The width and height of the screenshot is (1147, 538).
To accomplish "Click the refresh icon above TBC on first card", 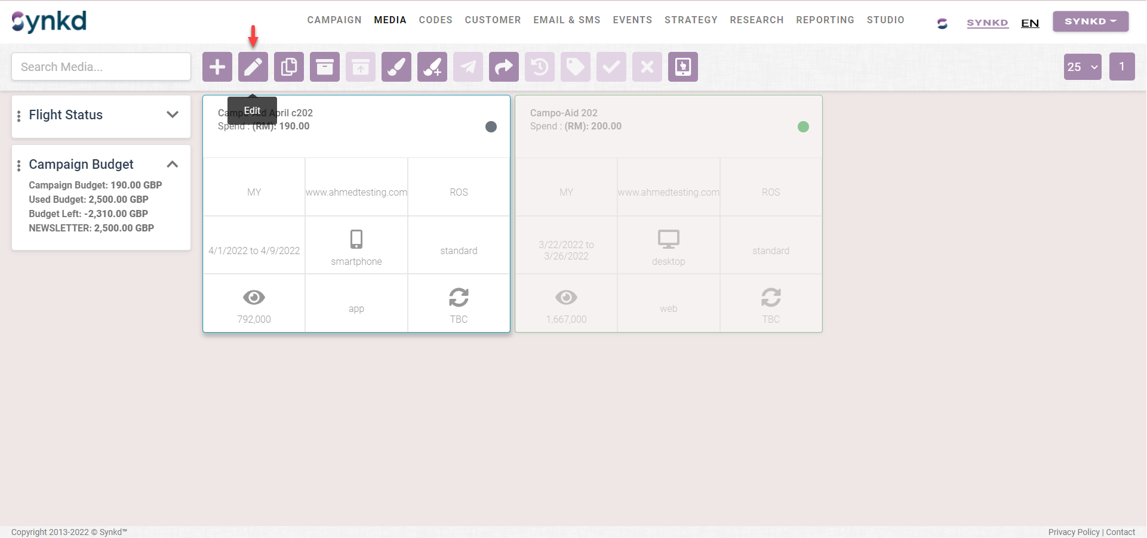I will [x=459, y=297].
